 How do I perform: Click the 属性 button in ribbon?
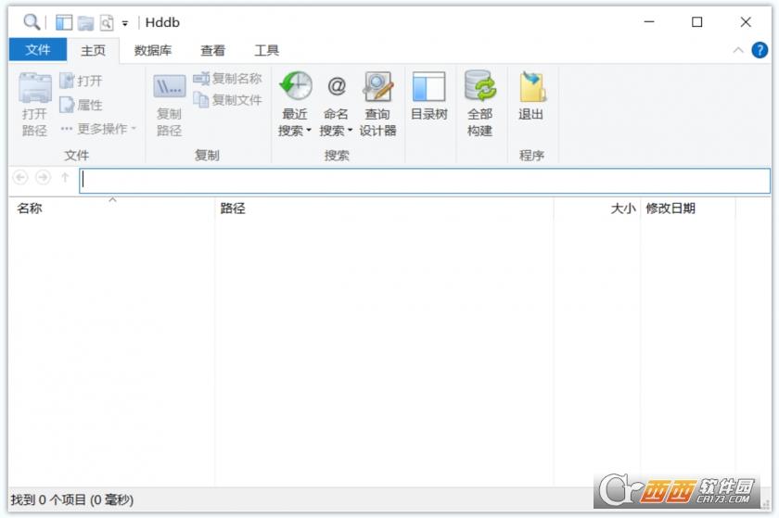point(81,105)
